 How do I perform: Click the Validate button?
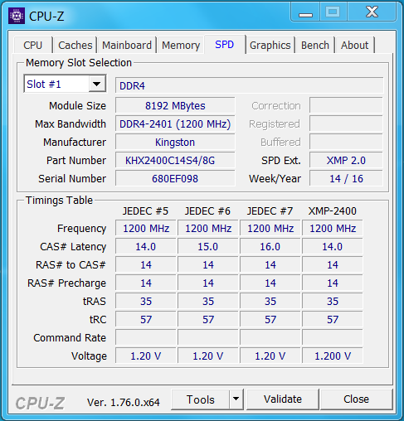pos(283,399)
